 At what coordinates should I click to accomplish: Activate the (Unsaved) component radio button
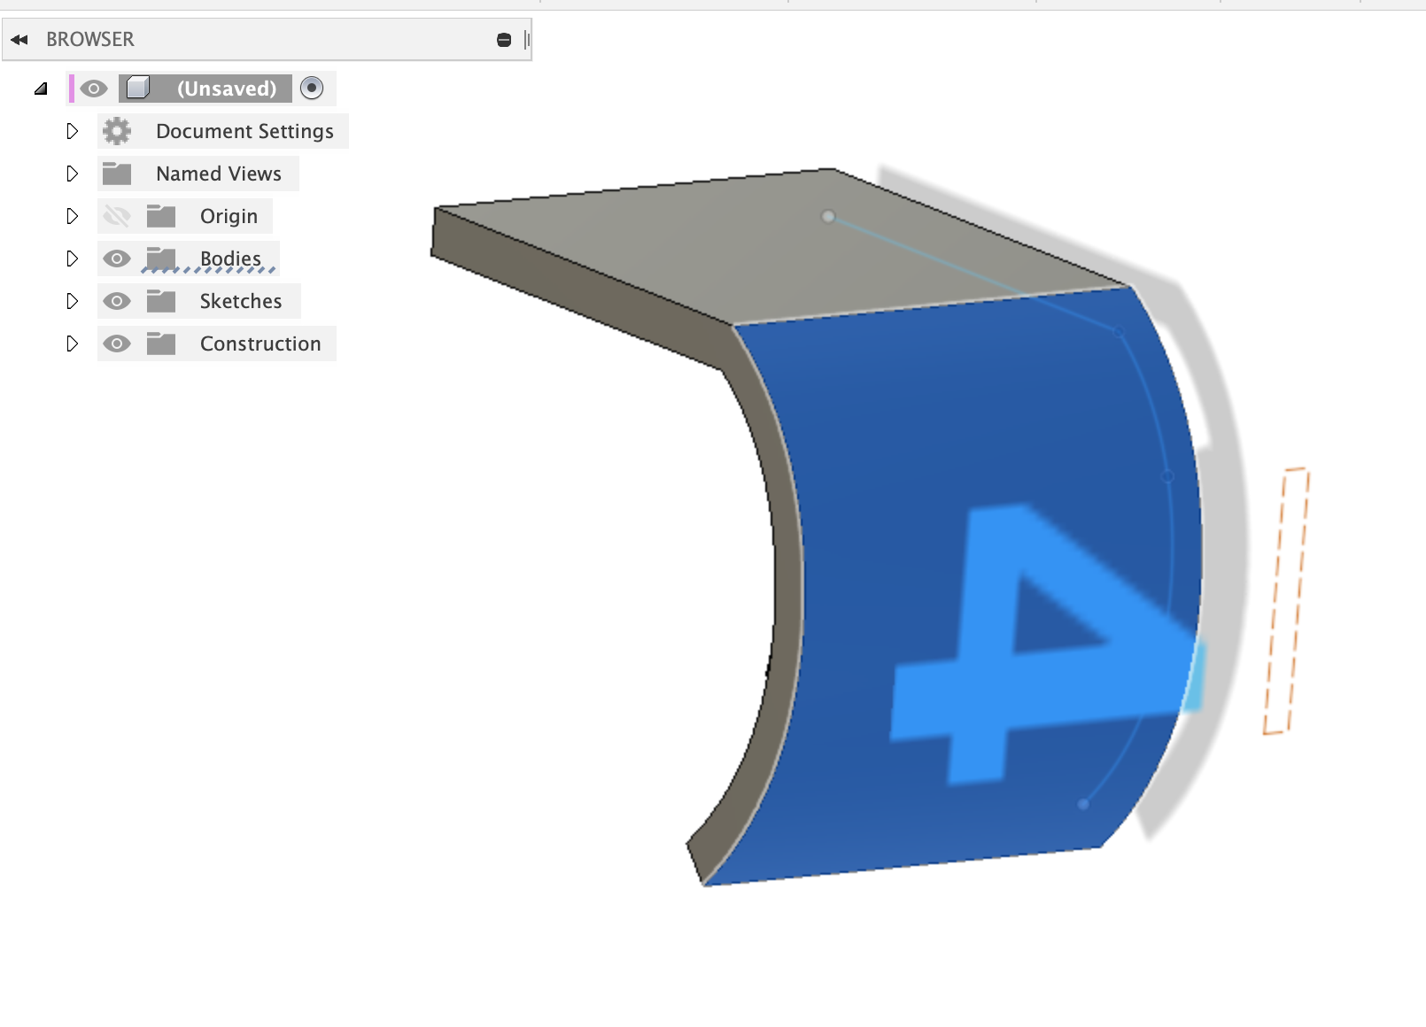pyautogui.click(x=312, y=88)
